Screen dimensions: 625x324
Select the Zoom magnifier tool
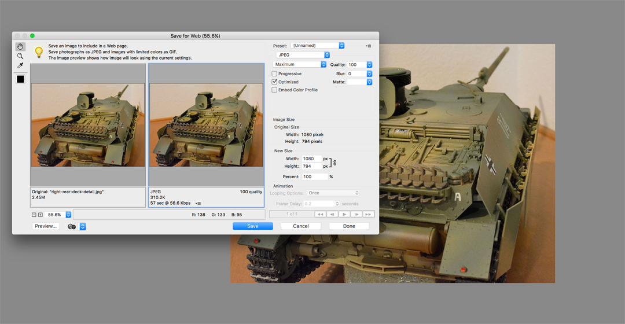[20, 56]
